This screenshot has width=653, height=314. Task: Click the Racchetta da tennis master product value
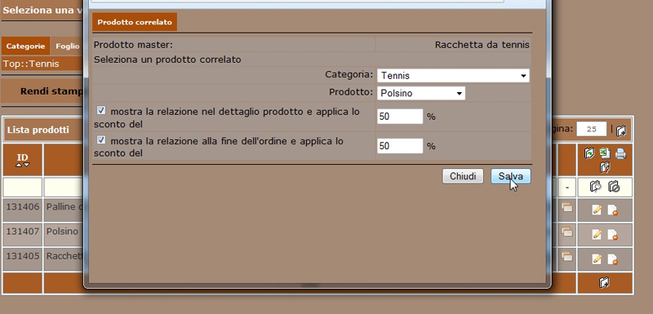482,45
